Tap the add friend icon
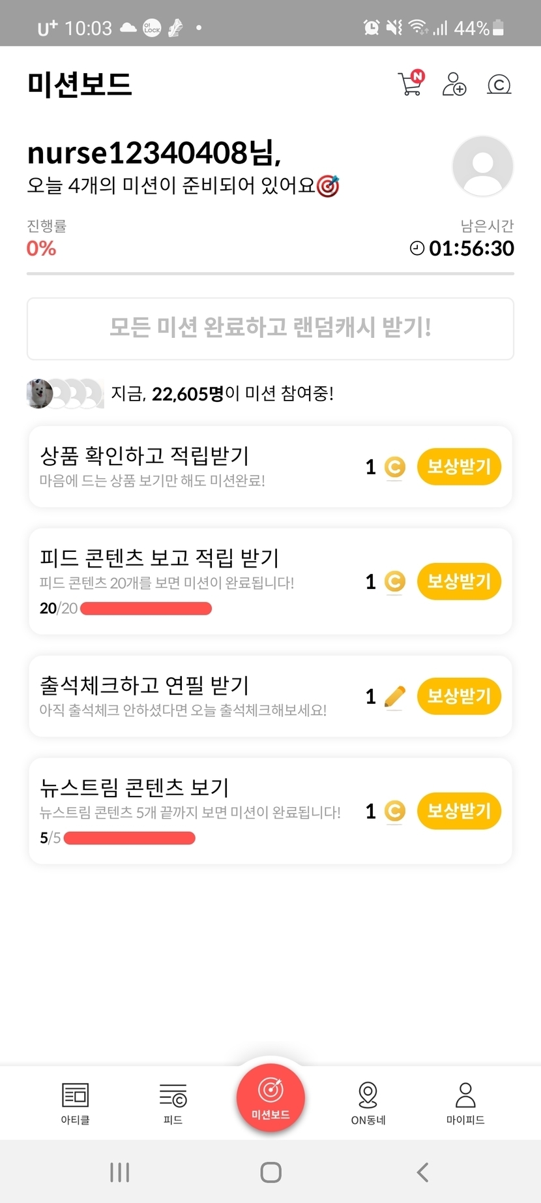 pos(454,84)
